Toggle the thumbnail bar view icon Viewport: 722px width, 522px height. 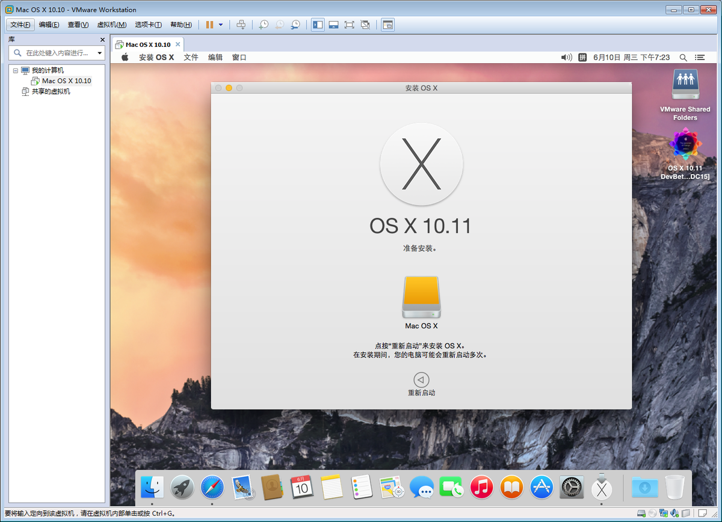pos(333,25)
